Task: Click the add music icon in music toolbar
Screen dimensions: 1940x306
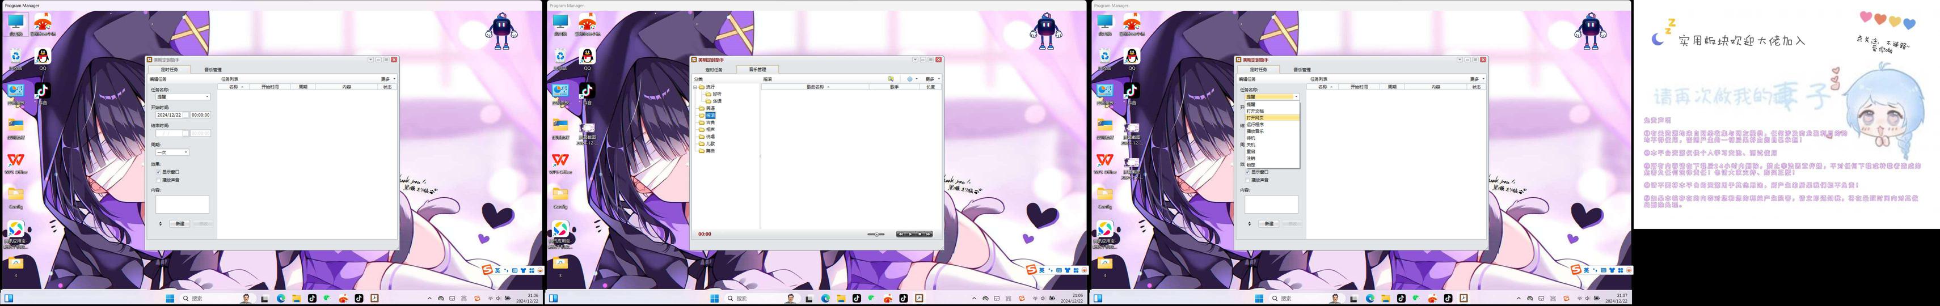Action: (x=891, y=79)
